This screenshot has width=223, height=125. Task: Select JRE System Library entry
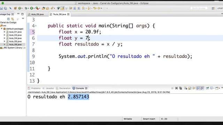click(13, 48)
